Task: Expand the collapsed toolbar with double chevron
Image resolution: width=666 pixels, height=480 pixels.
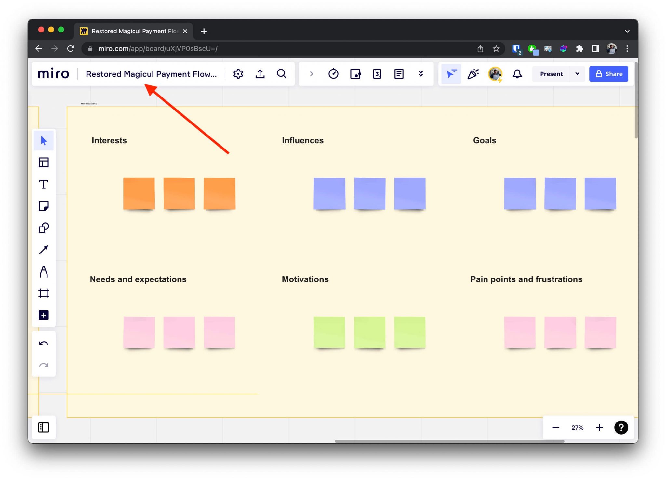Action: click(x=421, y=74)
